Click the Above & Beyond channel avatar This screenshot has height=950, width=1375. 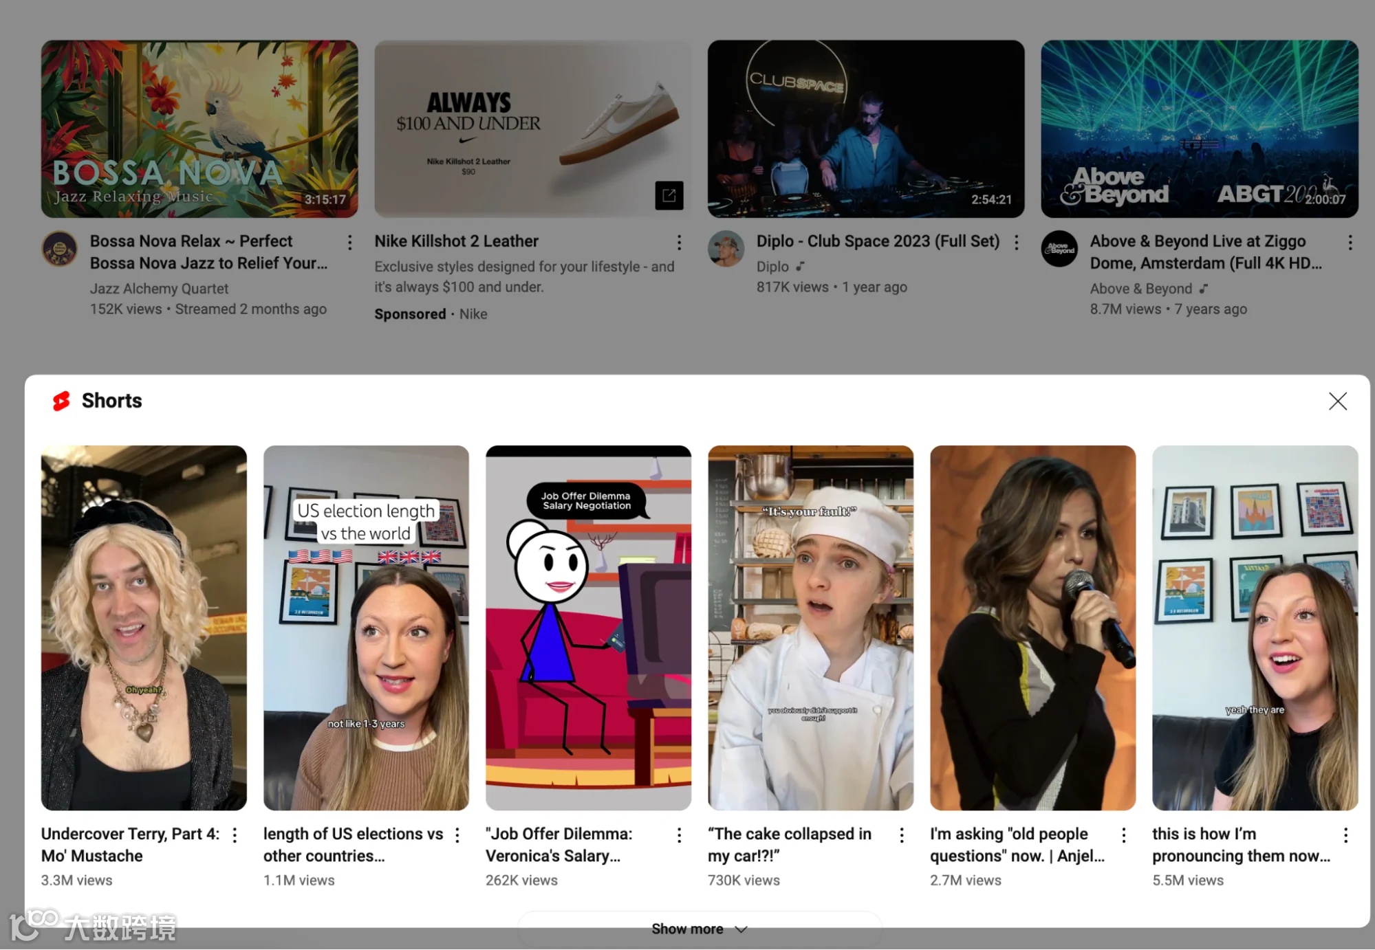(x=1059, y=248)
